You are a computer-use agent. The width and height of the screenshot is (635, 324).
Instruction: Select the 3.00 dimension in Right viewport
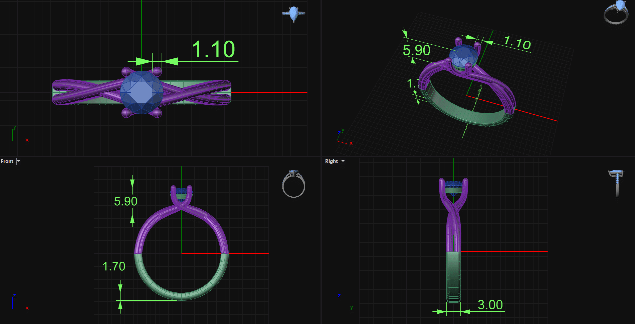[x=490, y=305]
